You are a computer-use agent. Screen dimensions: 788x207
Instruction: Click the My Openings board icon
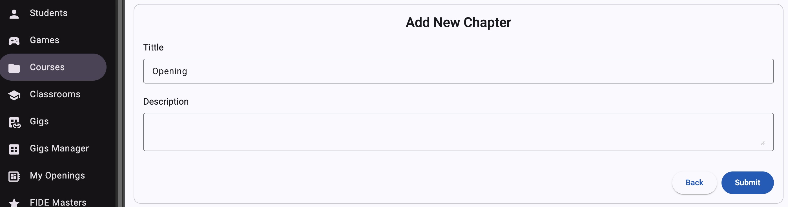click(14, 176)
